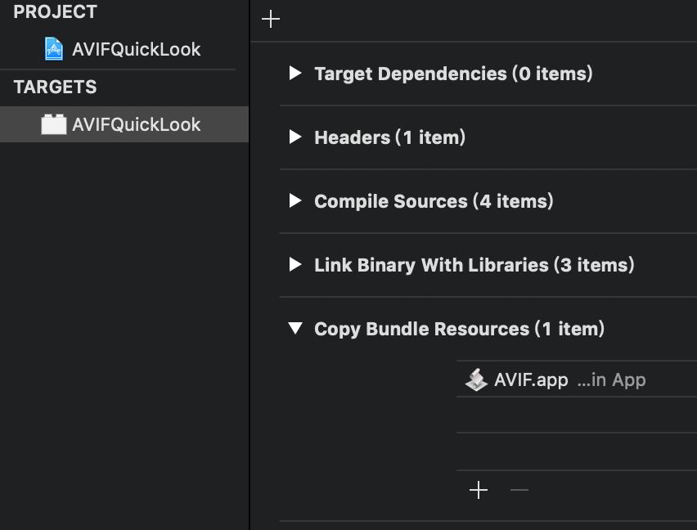Expand the Headers build phase
Screen dimensions: 697x530
[x=295, y=137]
